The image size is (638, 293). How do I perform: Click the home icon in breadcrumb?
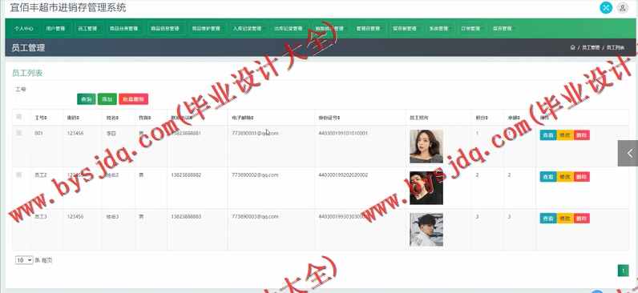click(572, 47)
